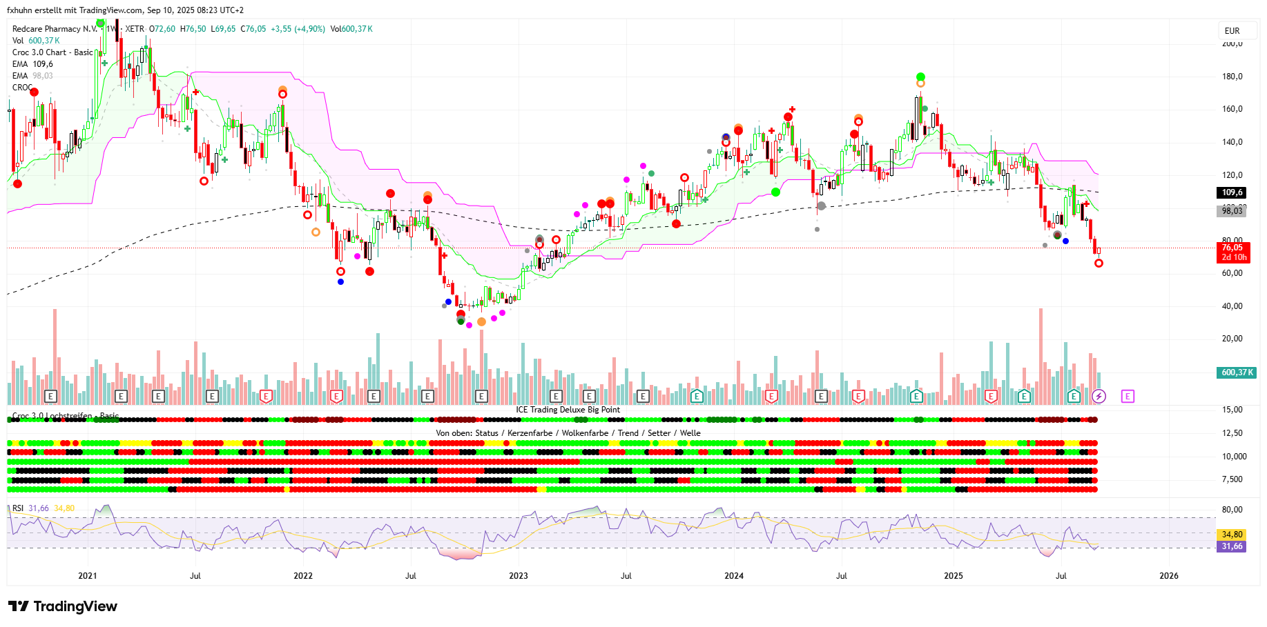
Task: Click red earnings marker just before 2022
Action: tap(266, 396)
